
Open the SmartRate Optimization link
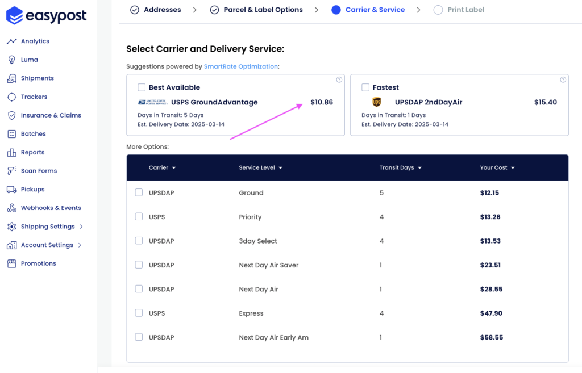(241, 66)
